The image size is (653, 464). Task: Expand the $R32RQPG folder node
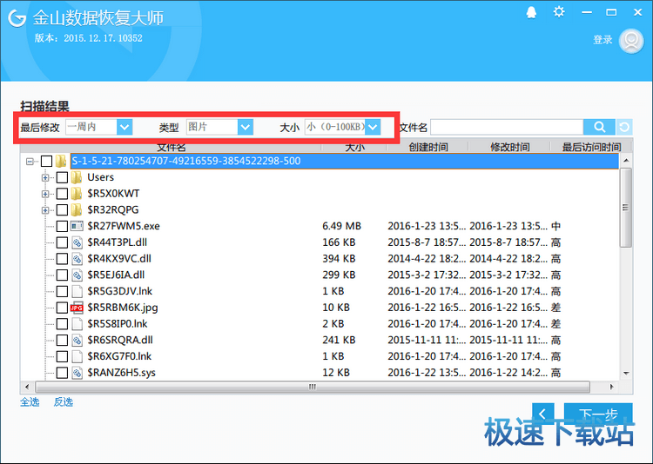[45, 210]
